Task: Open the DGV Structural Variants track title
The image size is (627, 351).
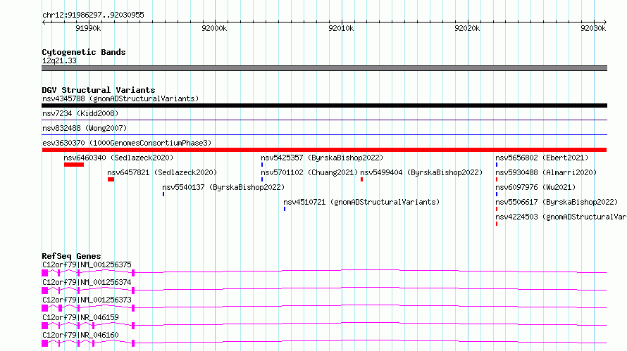Action: (x=99, y=90)
